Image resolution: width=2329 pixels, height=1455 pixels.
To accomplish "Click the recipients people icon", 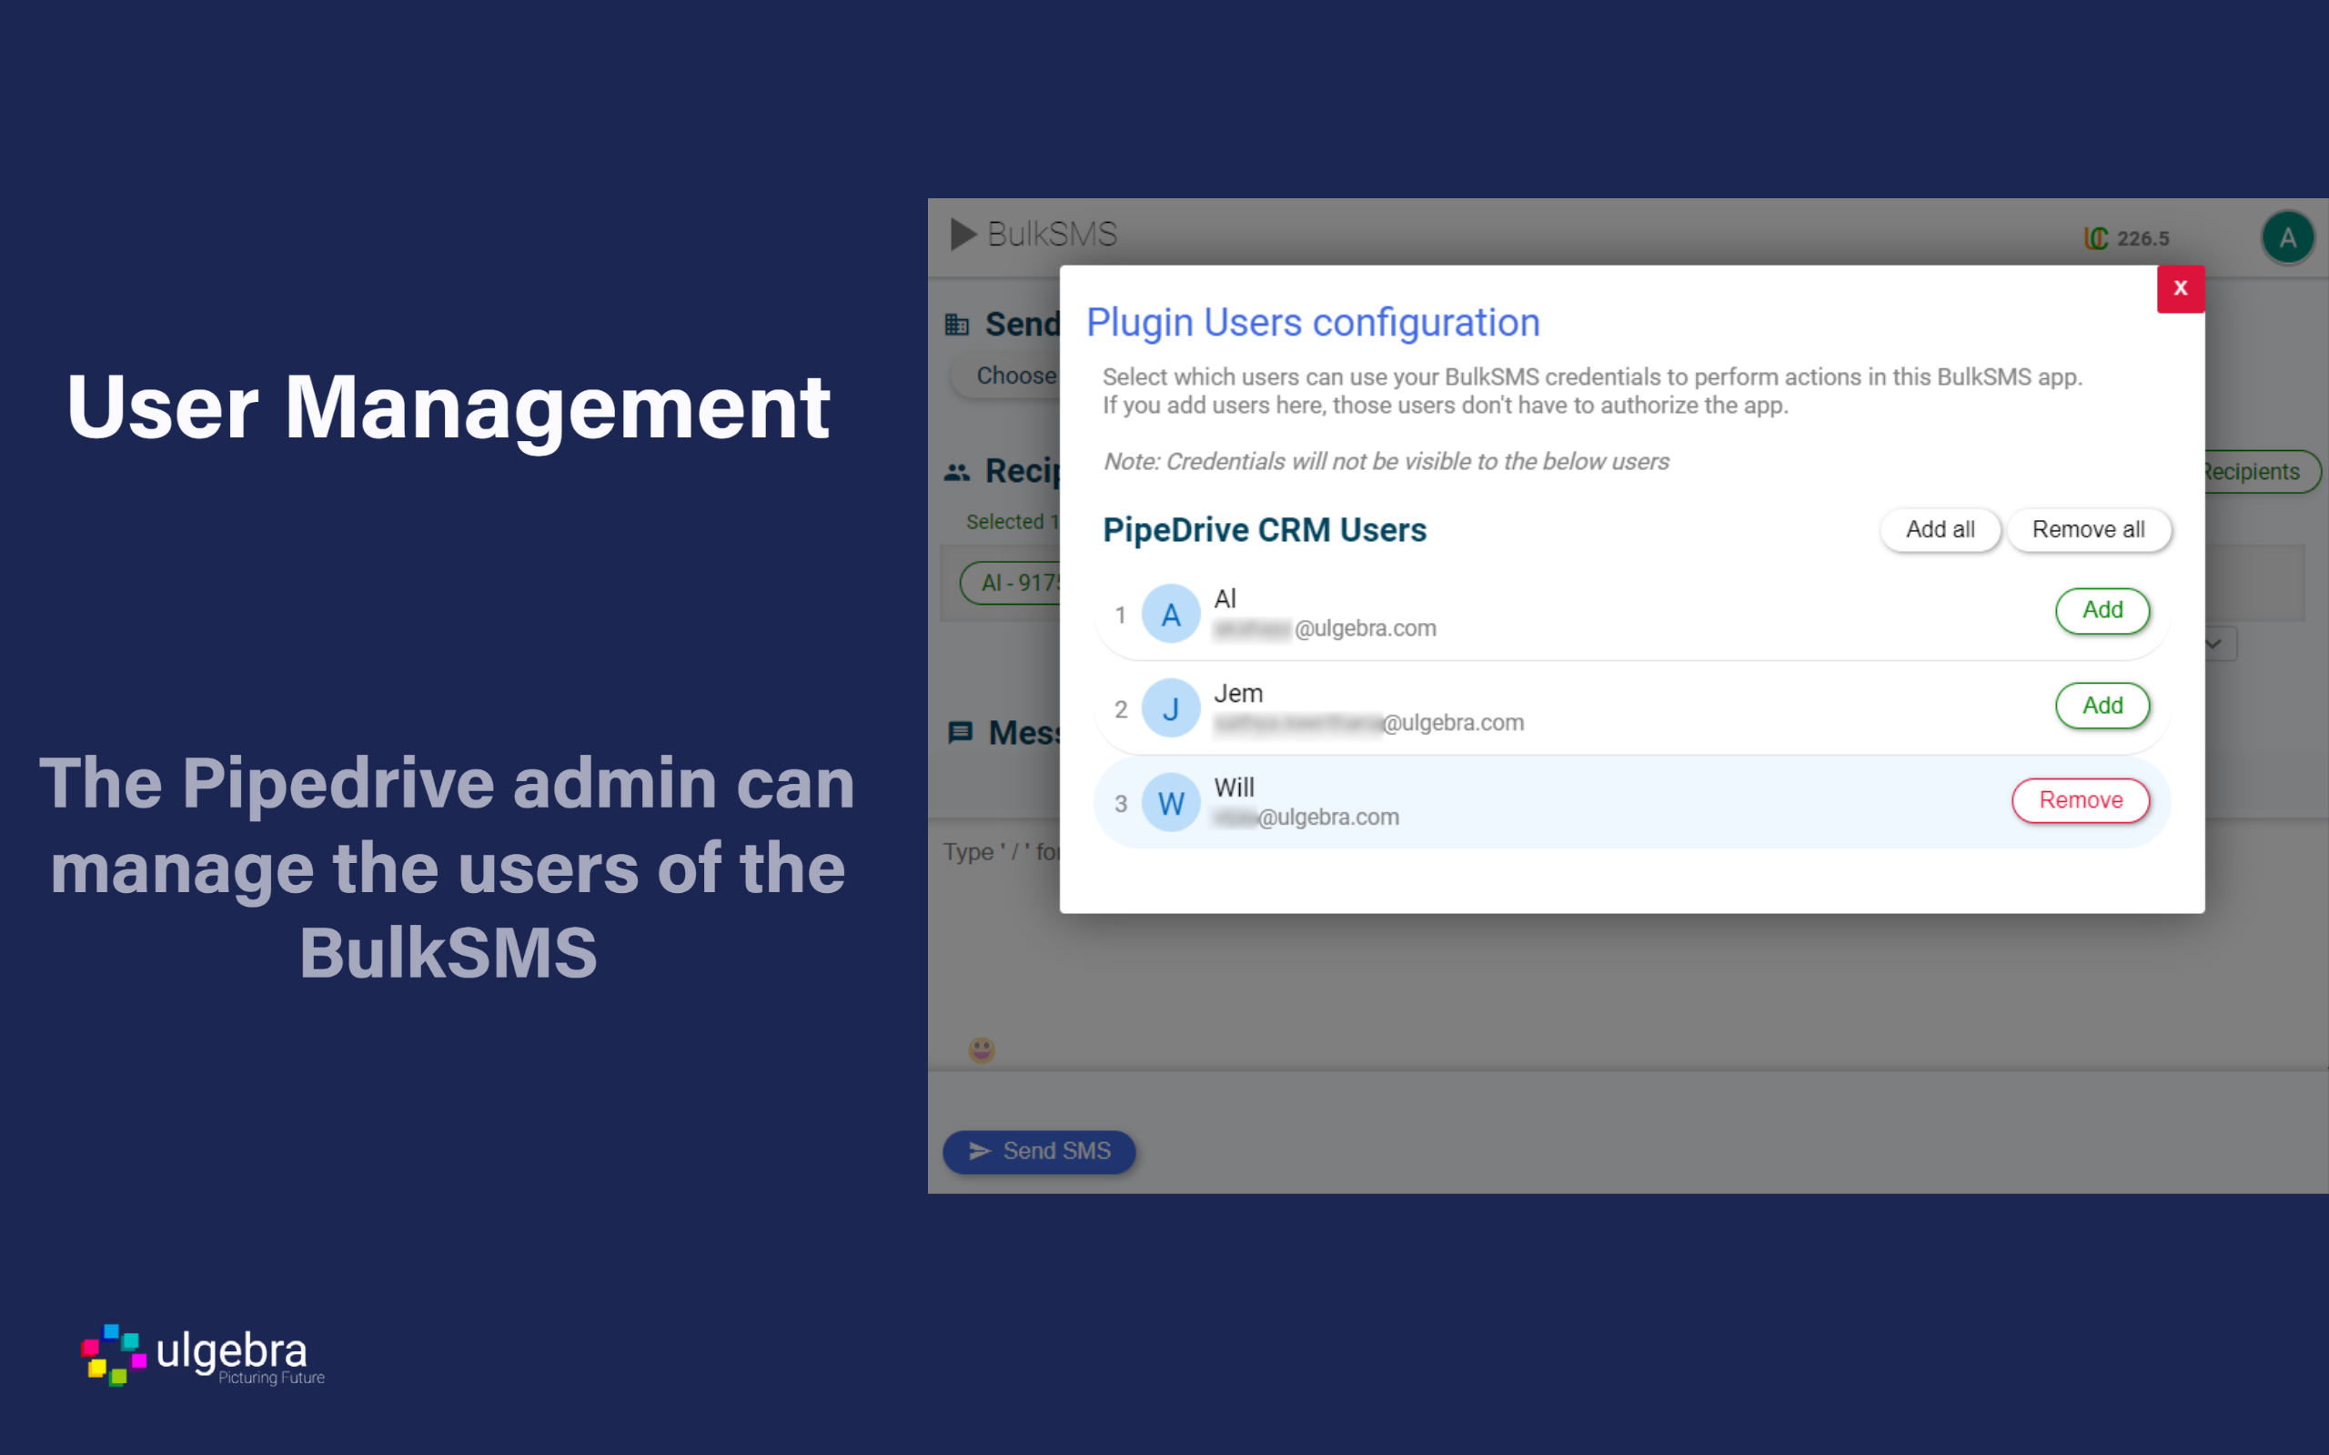I will click(957, 472).
